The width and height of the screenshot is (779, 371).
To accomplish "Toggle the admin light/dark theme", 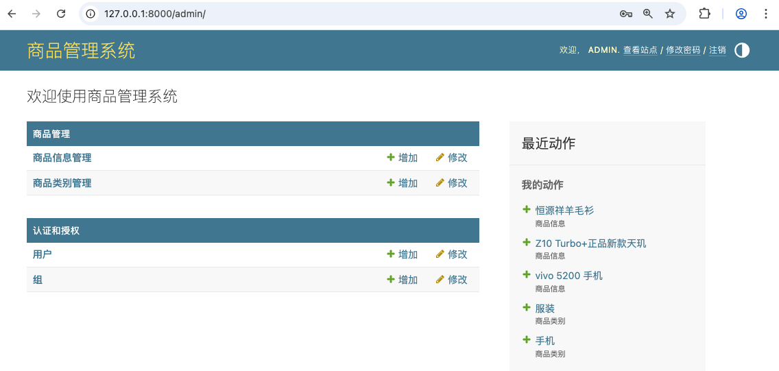I will coord(742,50).
